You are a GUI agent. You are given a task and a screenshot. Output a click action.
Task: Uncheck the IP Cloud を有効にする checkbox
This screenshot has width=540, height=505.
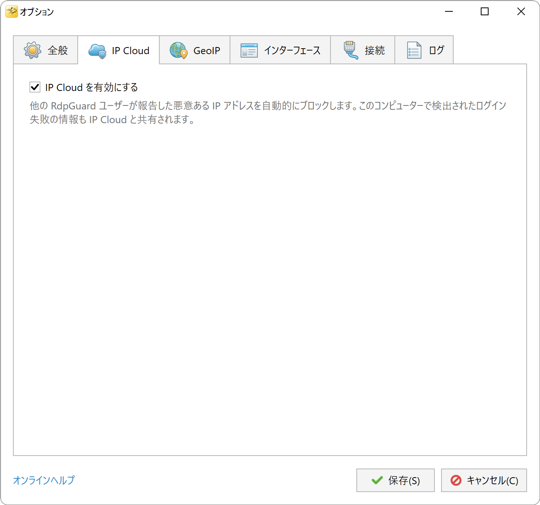tap(35, 87)
